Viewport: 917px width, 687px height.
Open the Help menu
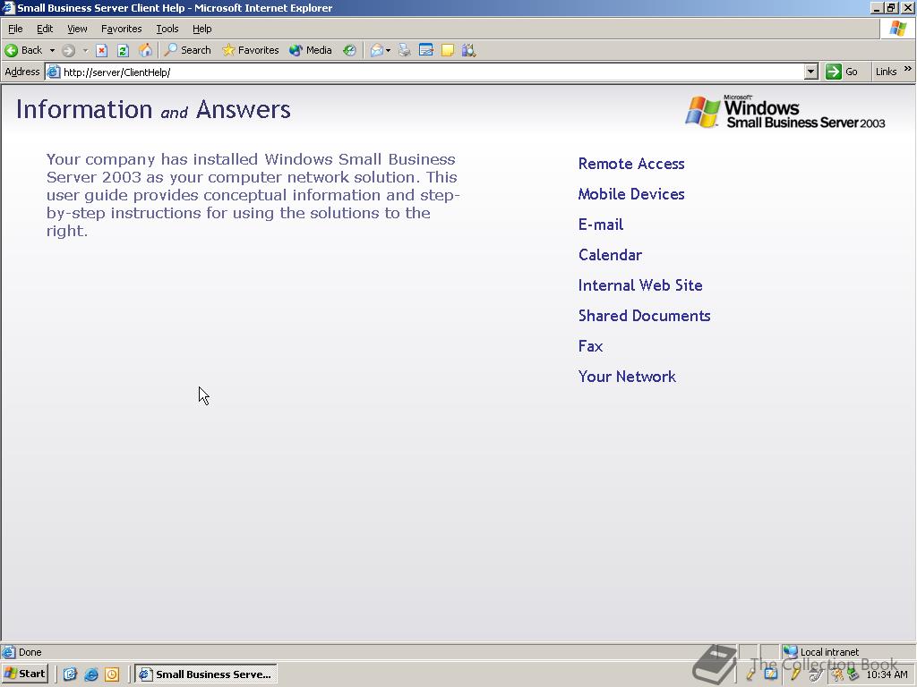[202, 29]
